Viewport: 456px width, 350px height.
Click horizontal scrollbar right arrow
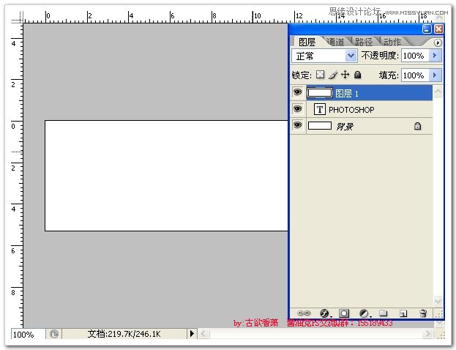[x=427, y=333]
